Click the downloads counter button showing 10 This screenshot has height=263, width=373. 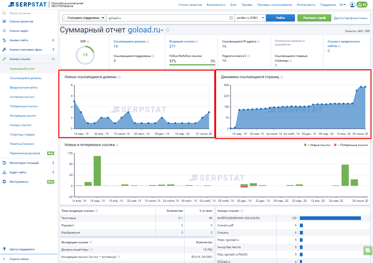click(362, 5)
